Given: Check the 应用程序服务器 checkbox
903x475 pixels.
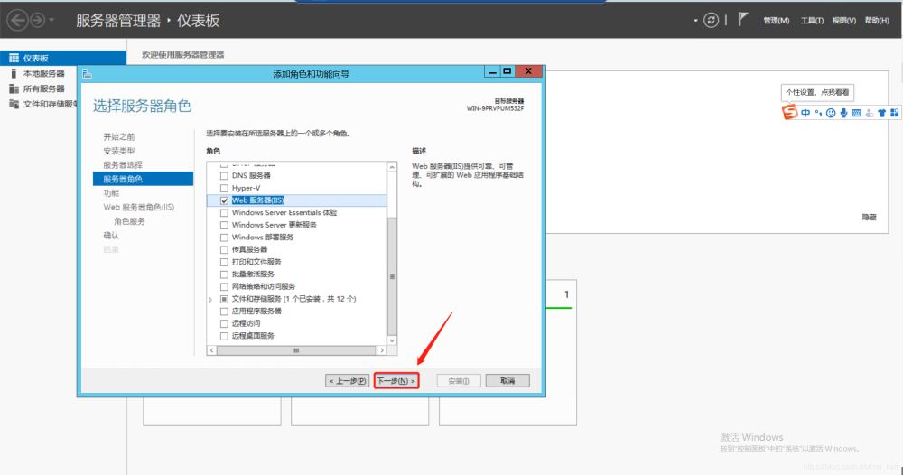Looking at the screenshot, I should (x=224, y=311).
